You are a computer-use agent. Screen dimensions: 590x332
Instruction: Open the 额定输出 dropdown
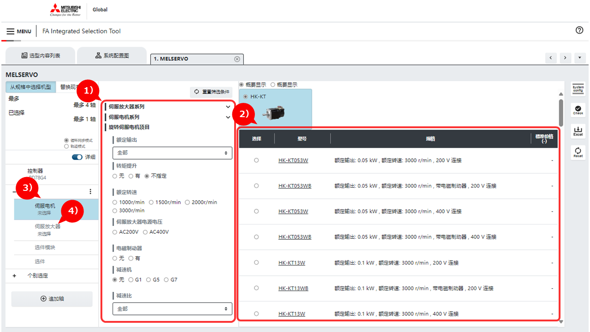[x=172, y=153]
